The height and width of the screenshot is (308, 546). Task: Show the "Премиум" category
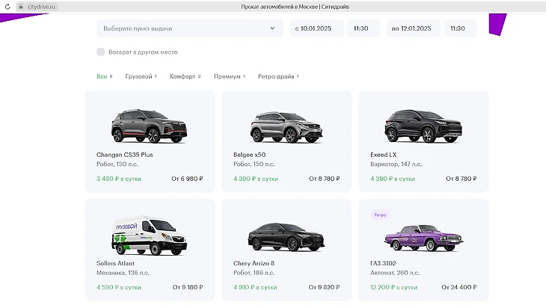[x=228, y=76]
